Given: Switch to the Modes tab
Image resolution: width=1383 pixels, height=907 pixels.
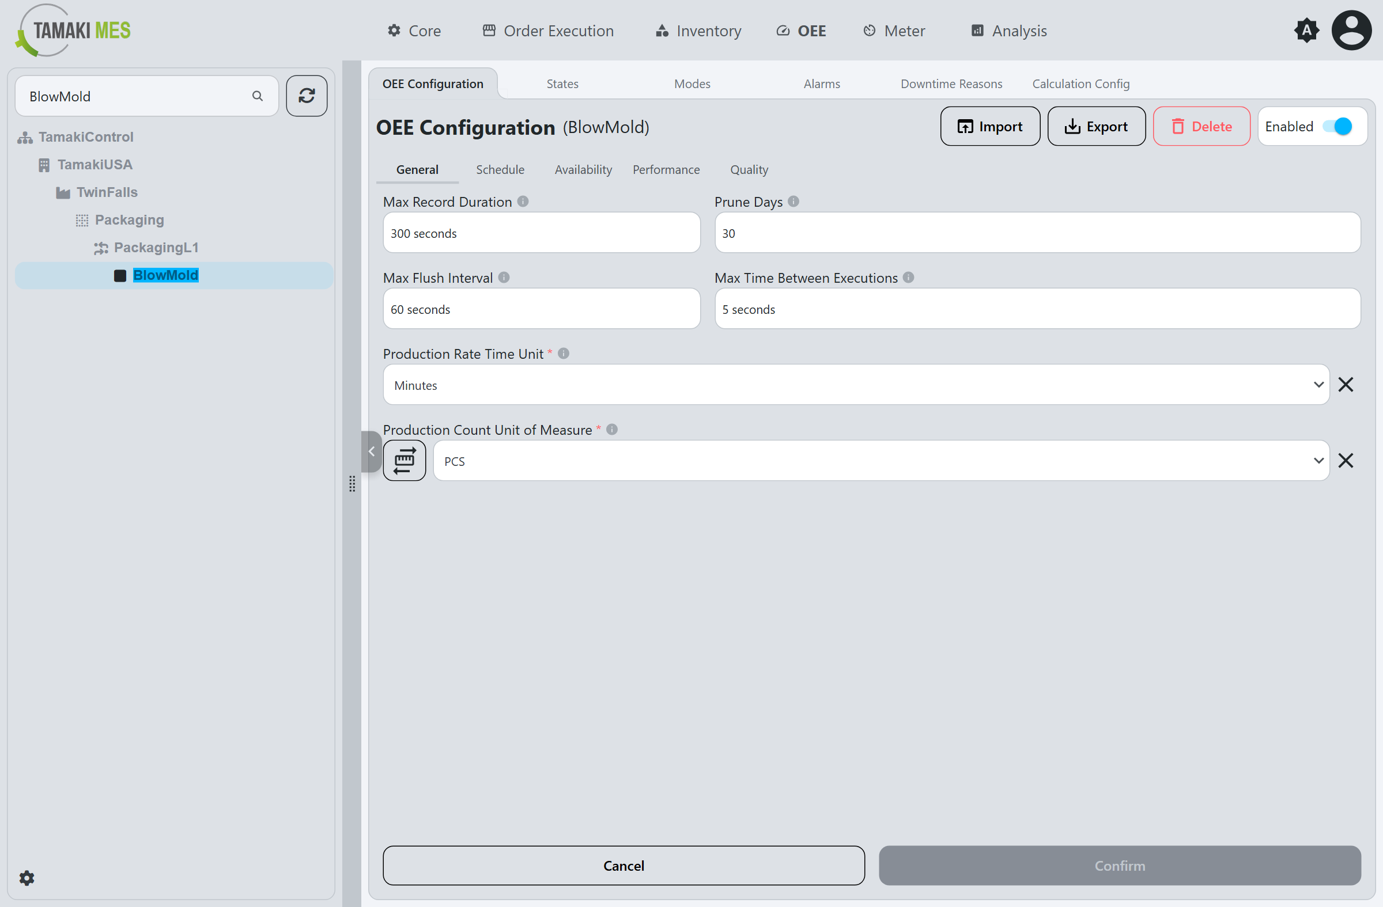Looking at the screenshot, I should coord(692,84).
